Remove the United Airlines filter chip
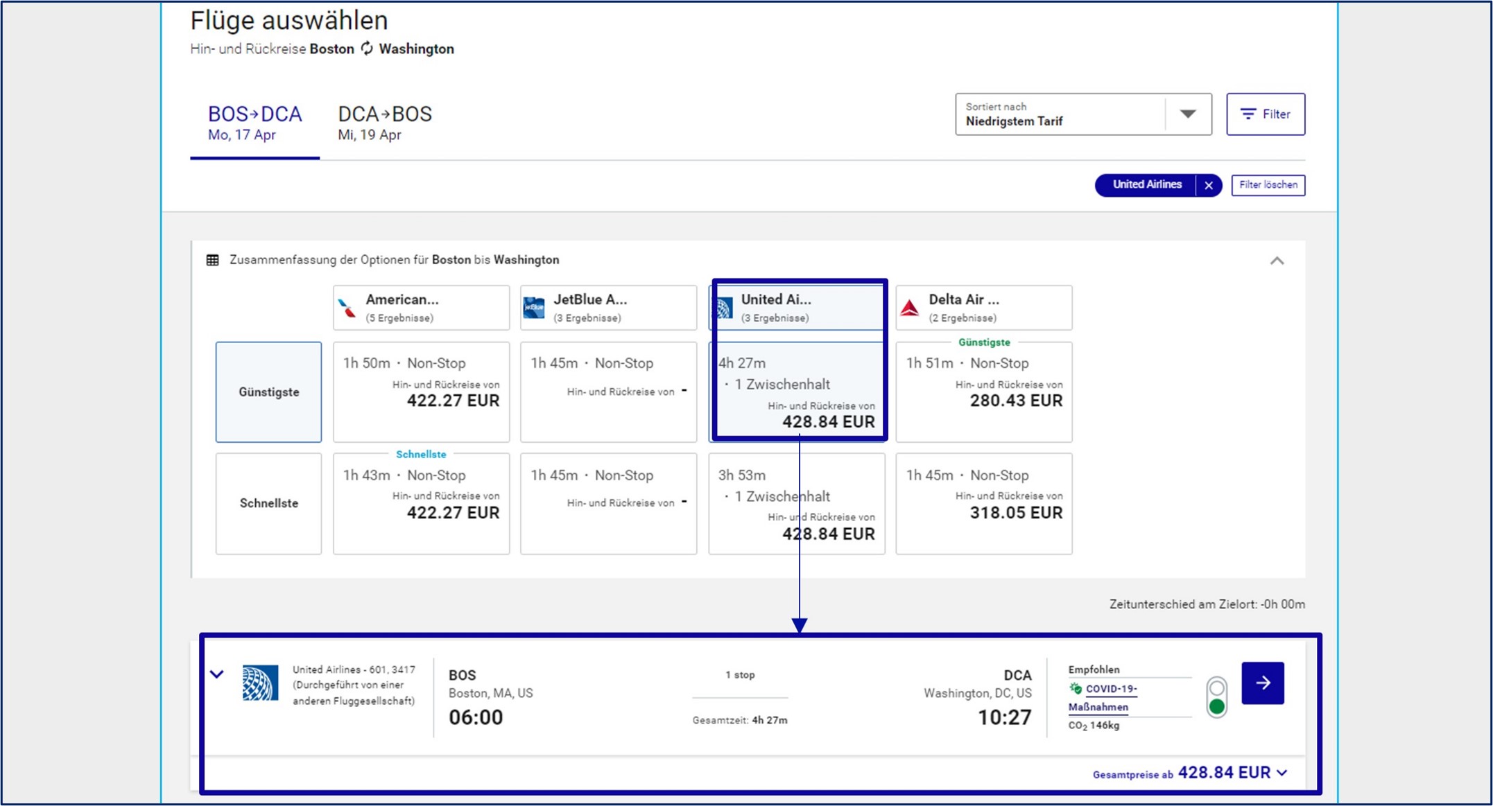The width and height of the screenshot is (1493, 806). 1209,186
